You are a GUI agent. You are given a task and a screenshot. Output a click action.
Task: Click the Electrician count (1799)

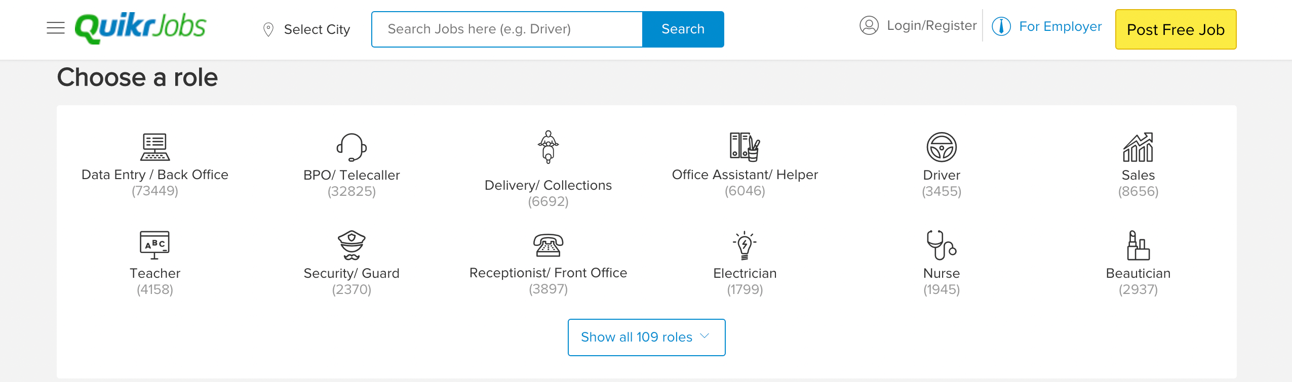click(x=745, y=289)
